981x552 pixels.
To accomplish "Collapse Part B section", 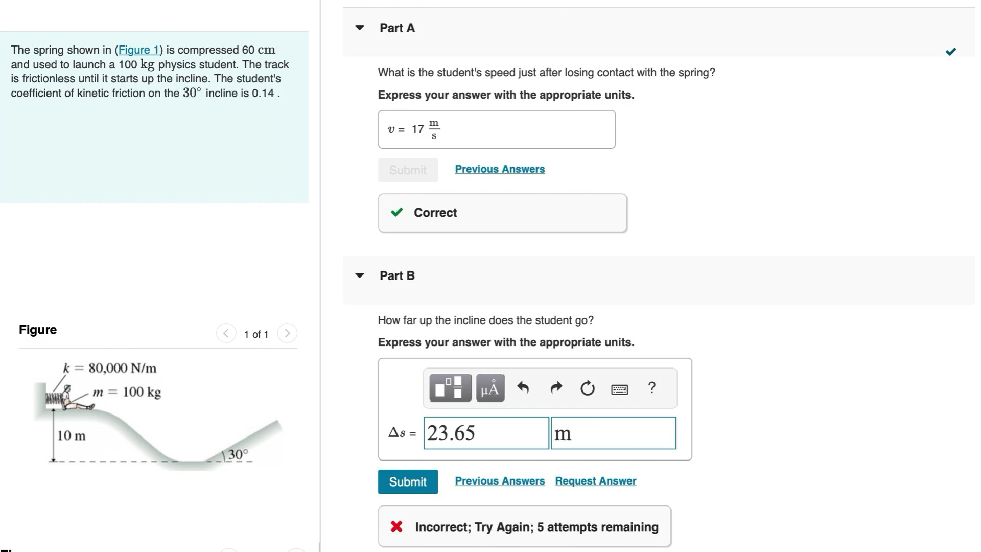I will 360,275.
